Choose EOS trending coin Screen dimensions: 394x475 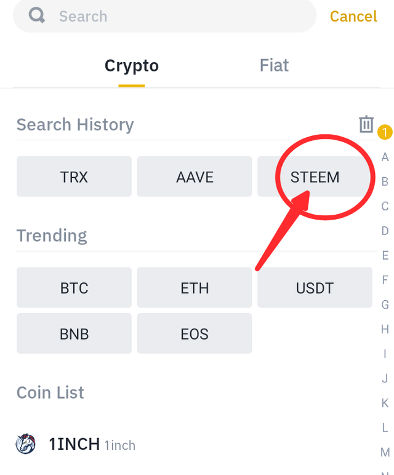click(x=195, y=333)
